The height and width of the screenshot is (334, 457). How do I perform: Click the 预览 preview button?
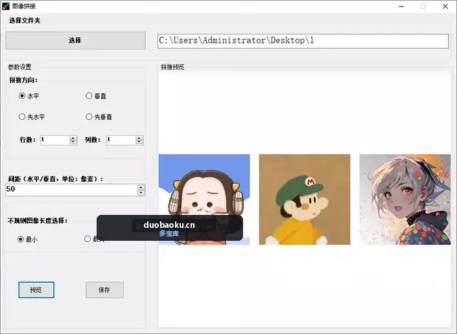(x=36, y=290)
